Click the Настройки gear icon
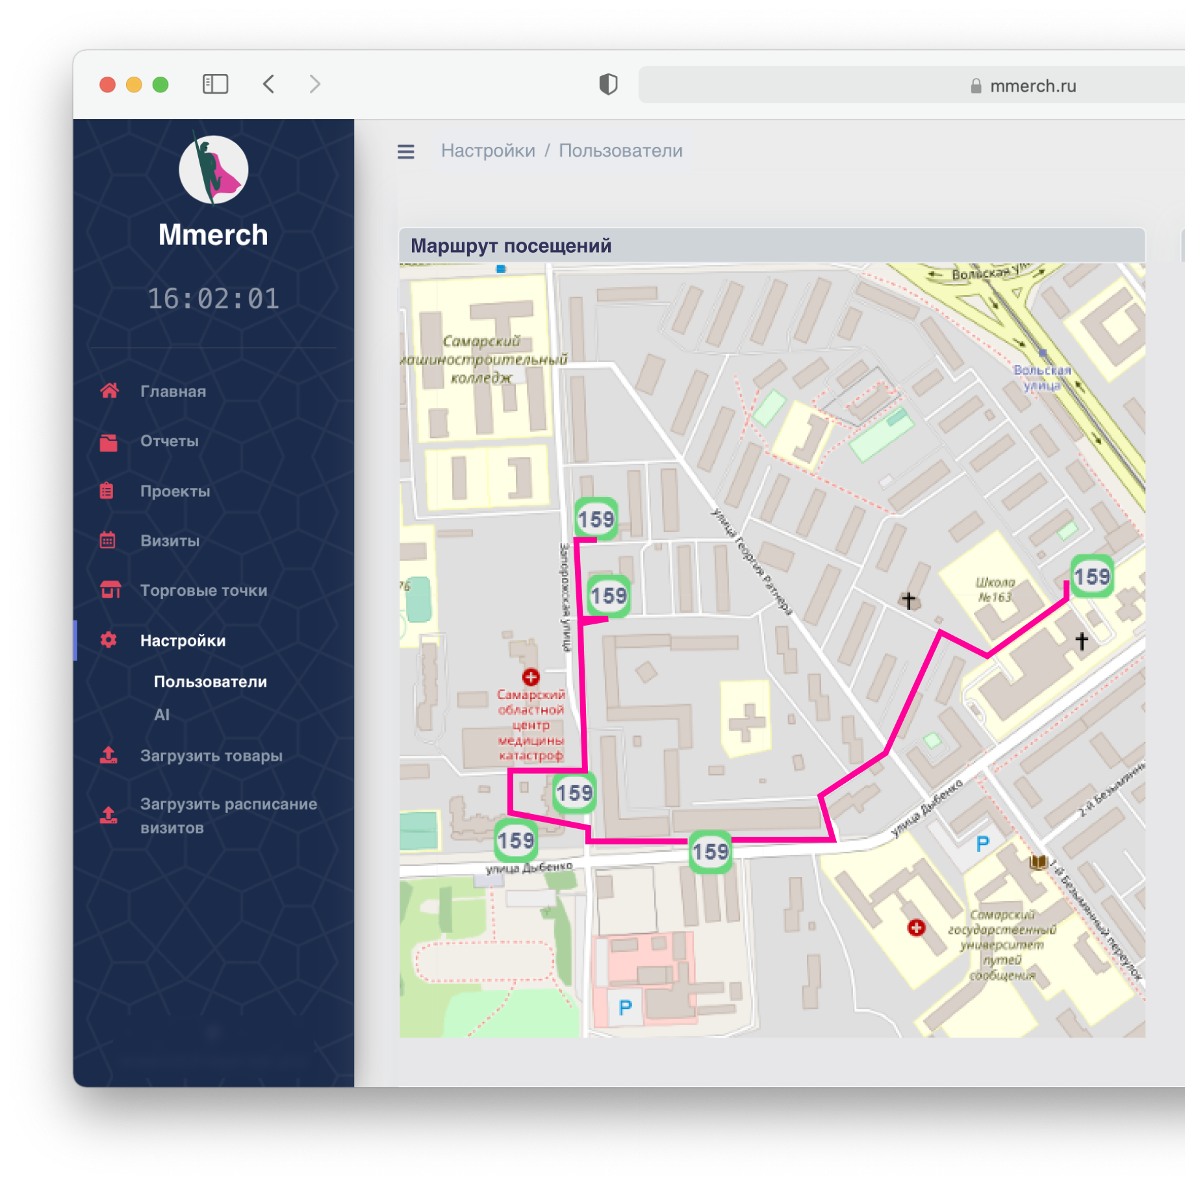Image resolution: width=1185 pixels, height=1185 pixels. click(x=108, y=640)
